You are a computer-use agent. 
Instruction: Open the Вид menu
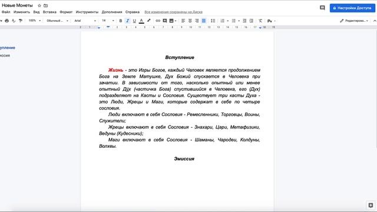tap(37, 12)
